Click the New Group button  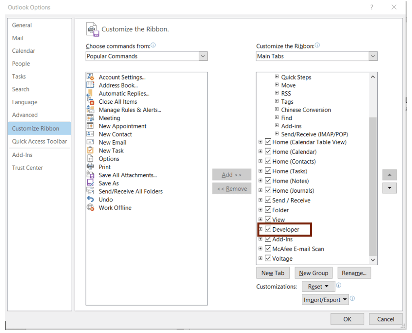coord(313,273)
